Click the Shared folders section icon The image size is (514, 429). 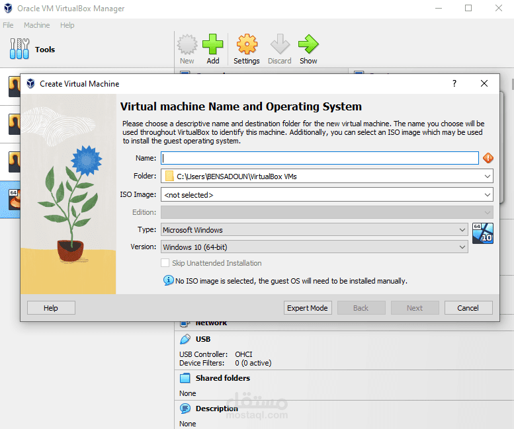click(185, 378)
